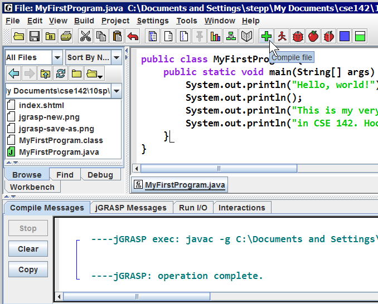Open the Build menu
This screenshot has height=304, width=378.
point(84,21)
